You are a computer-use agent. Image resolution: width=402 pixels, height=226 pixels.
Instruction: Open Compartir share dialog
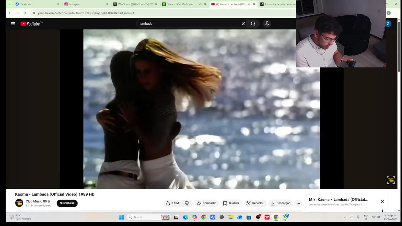[206, 203]
